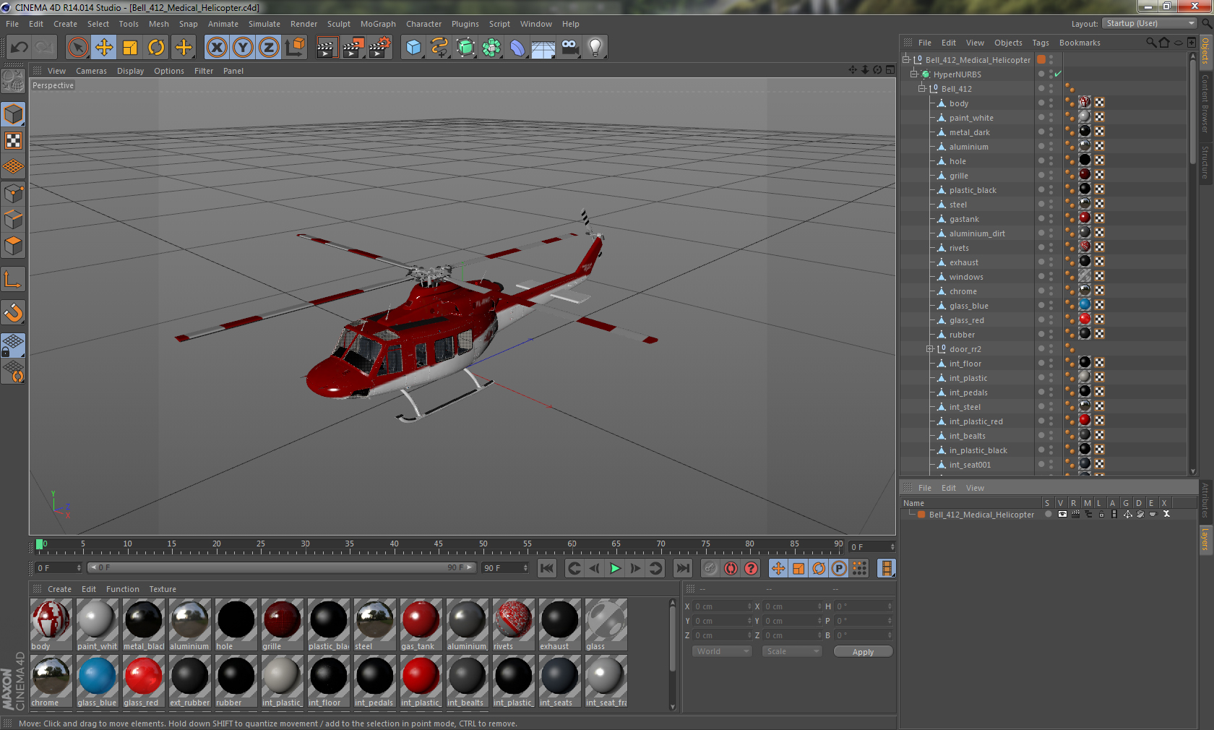
Task: Open the Simulate menu
Action: [x=264, y=24]
